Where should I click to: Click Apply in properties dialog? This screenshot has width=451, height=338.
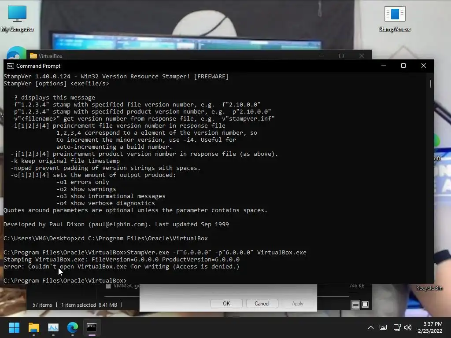click(x=298, y=304)
